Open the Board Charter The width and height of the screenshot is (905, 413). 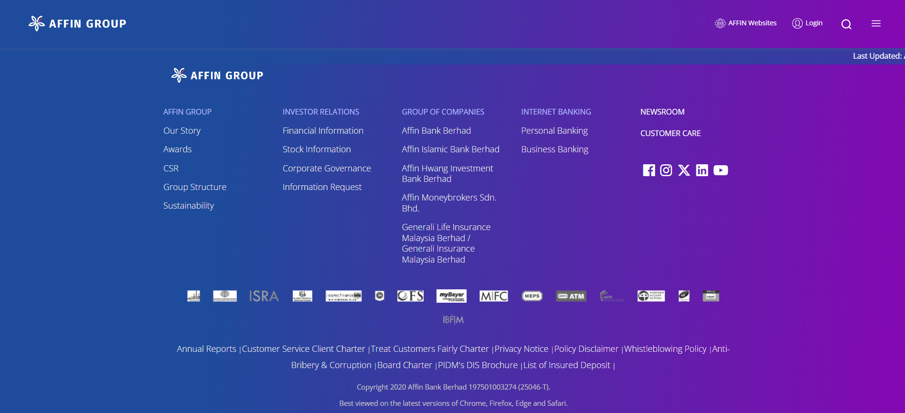[x=405, y=365]
